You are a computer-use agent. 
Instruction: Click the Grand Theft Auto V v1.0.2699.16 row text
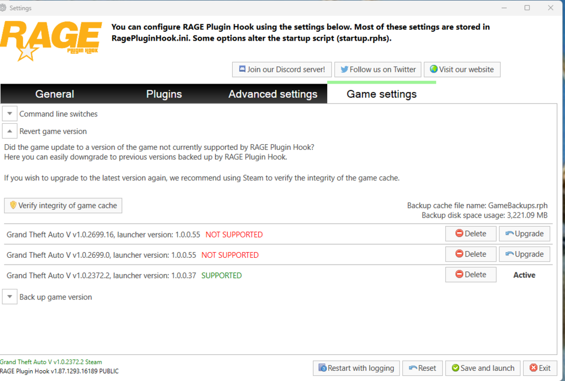pyautogui.click(x=103, y=235)
